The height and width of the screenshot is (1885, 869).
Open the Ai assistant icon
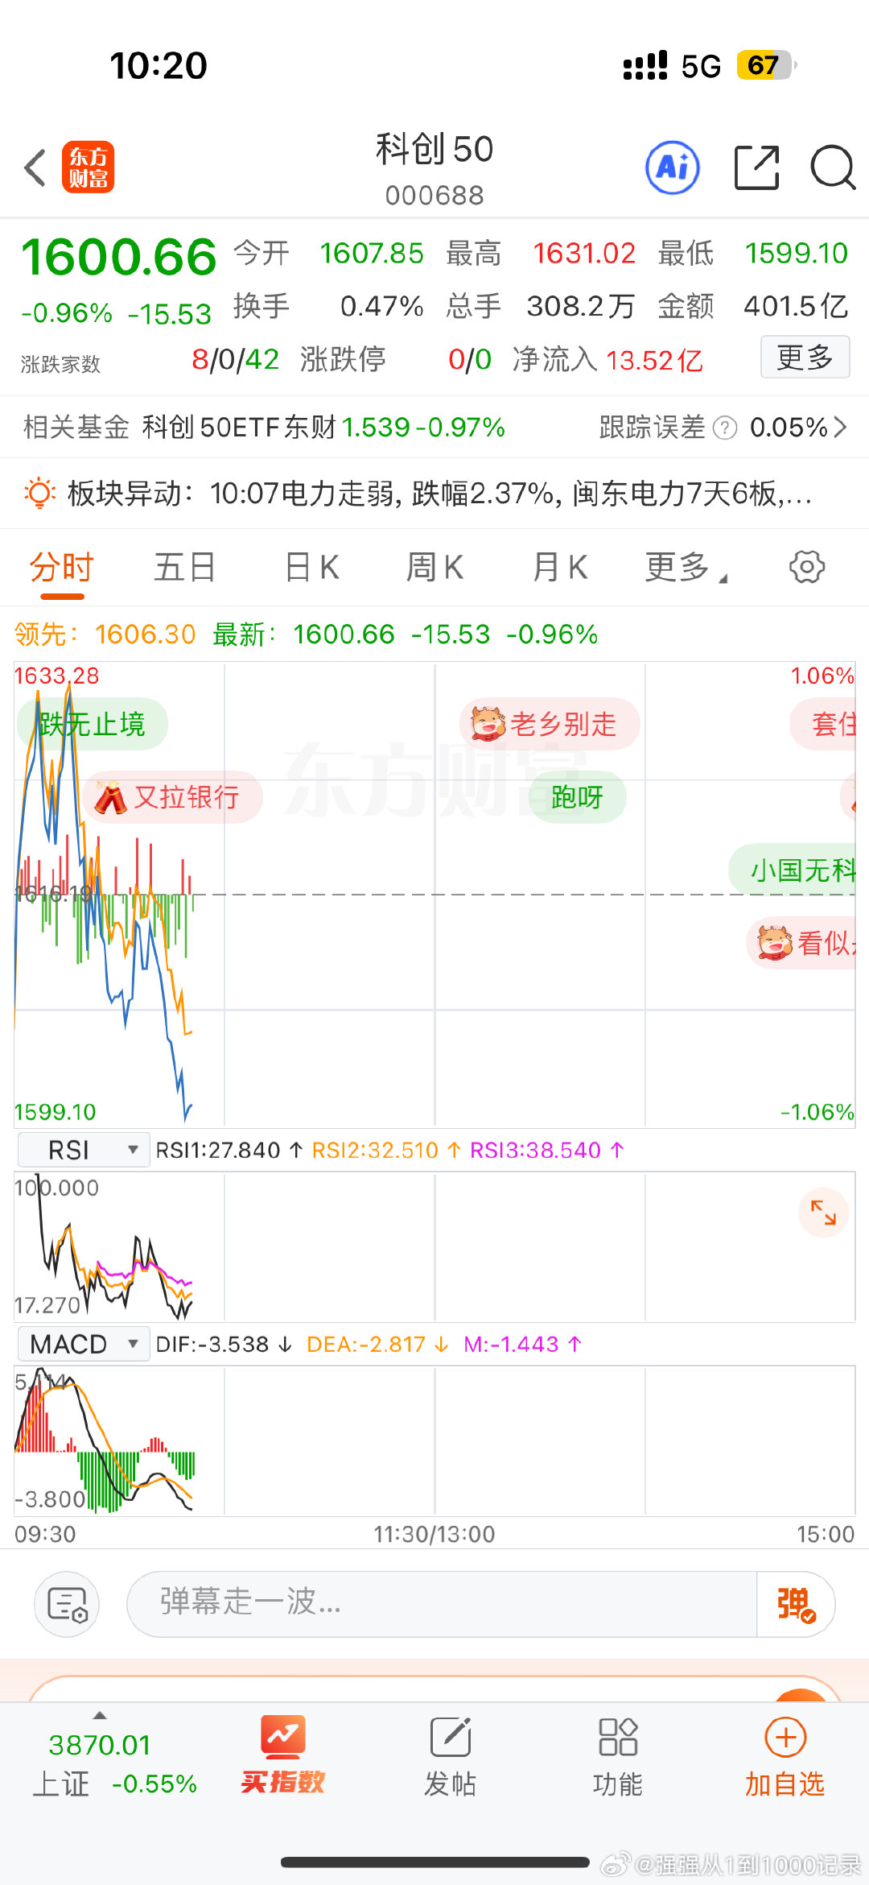pyautogui.click(x=673, y=167)
